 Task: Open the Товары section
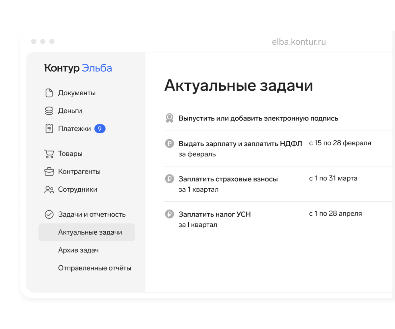pos(70,154)
